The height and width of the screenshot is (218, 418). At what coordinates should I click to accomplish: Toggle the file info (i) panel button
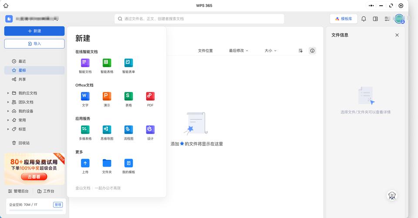coord(312,51)
